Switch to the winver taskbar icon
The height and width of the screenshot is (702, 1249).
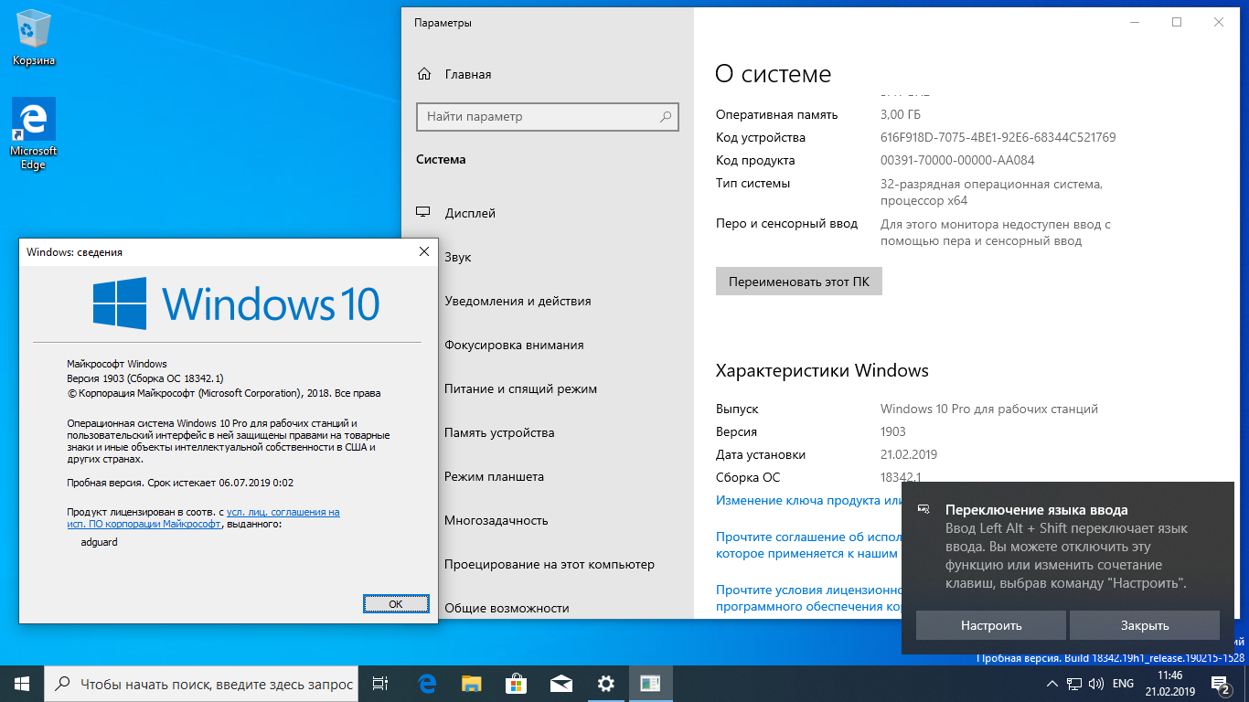651,683
